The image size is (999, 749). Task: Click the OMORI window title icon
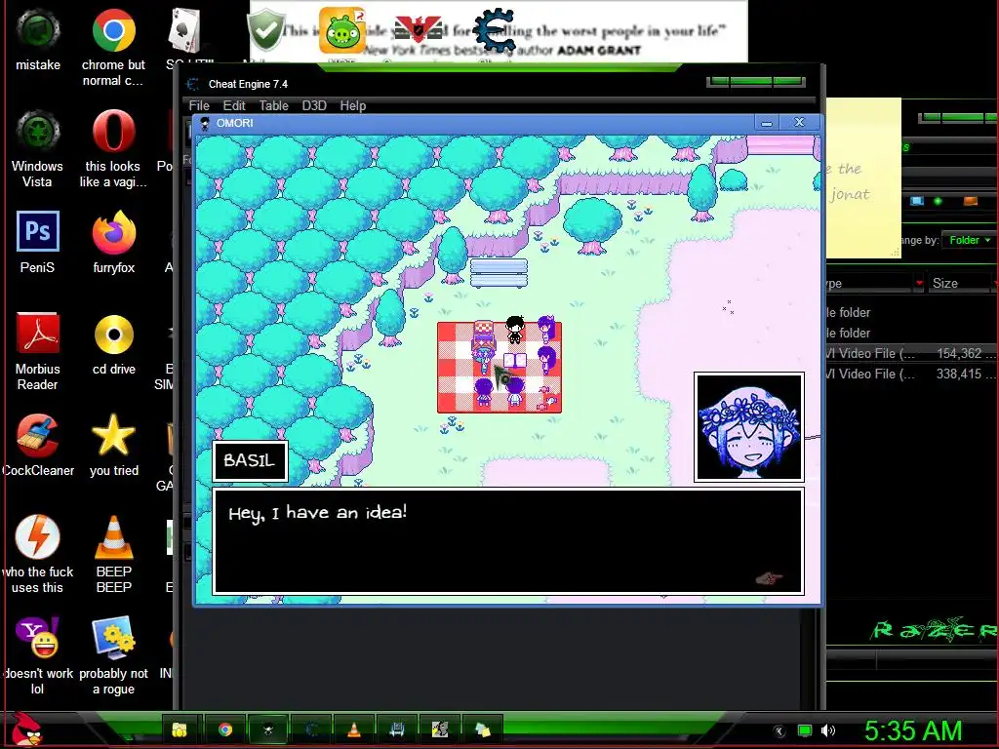tap(205, 123)
